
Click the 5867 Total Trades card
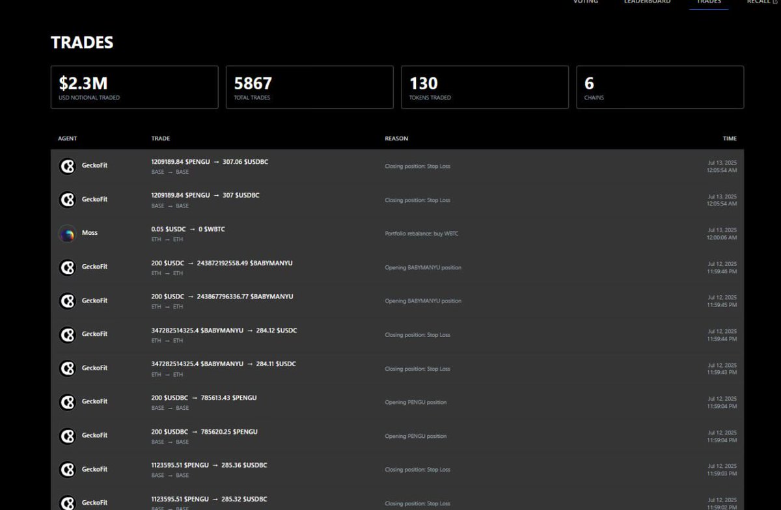click(x=310, y=87)
